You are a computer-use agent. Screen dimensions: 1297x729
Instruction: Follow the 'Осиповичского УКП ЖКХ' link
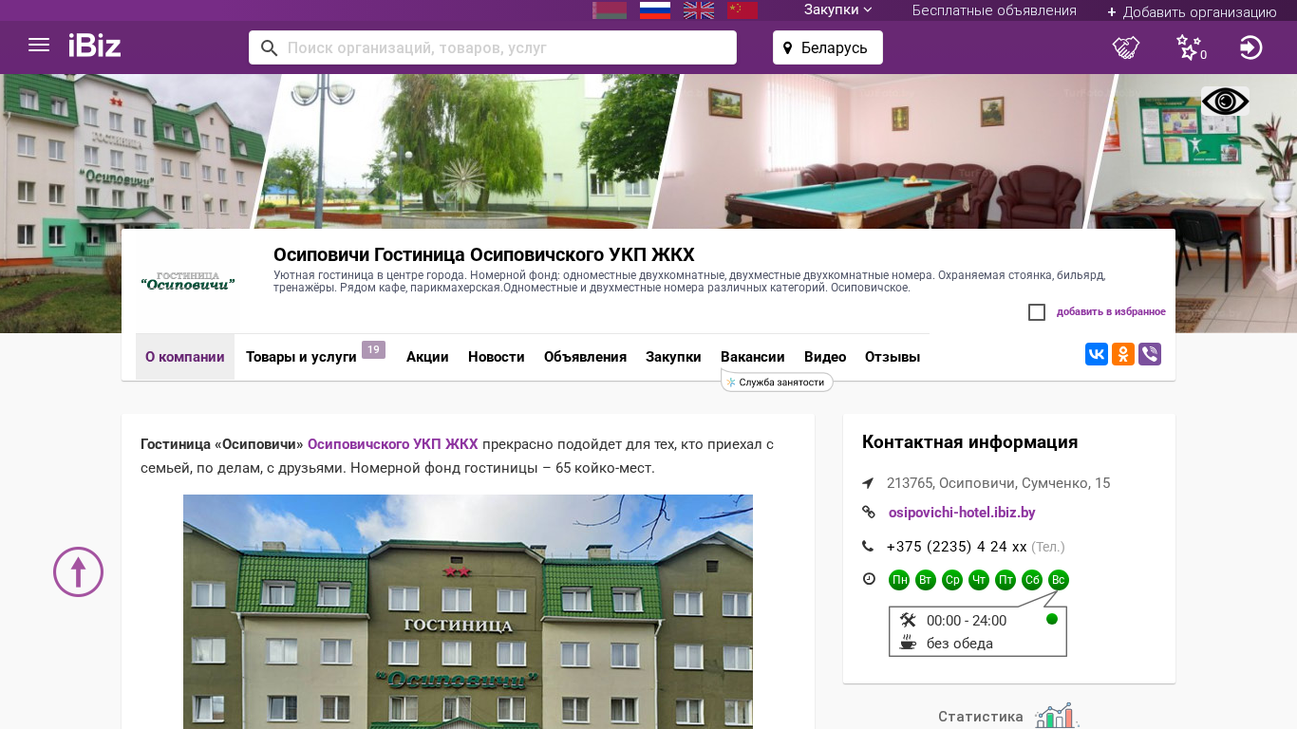(393, 444)
